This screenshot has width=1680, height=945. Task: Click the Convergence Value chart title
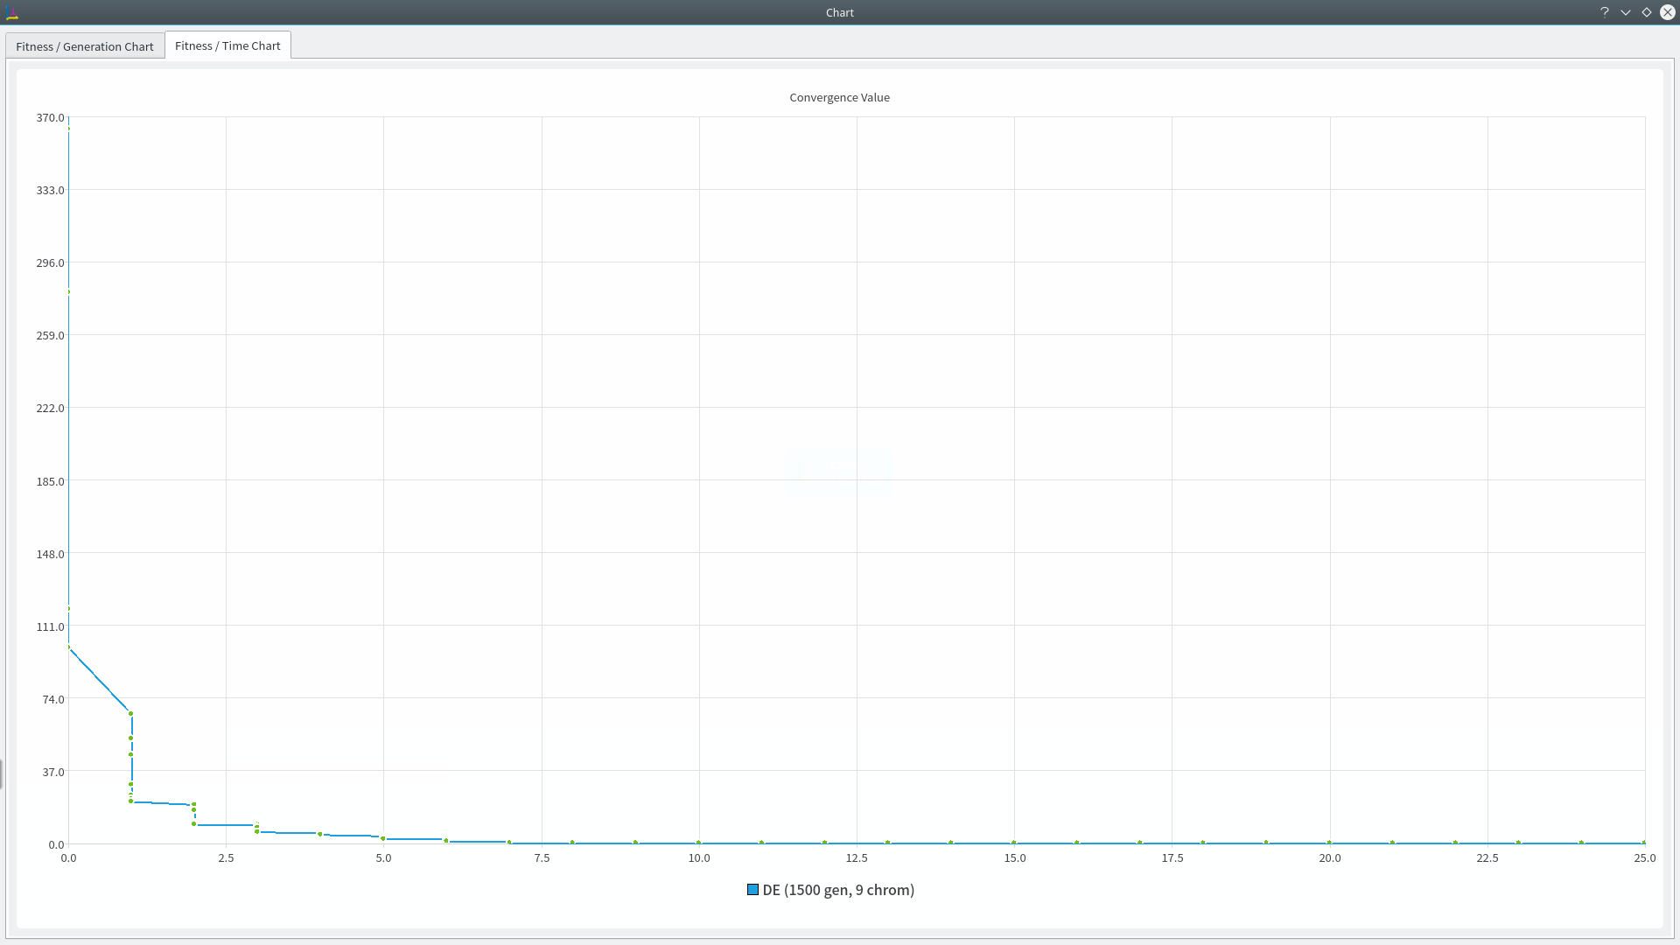click(x=839, y=97)
